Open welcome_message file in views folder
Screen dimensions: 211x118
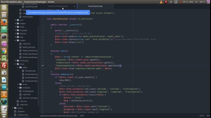[x=30, y=98]
